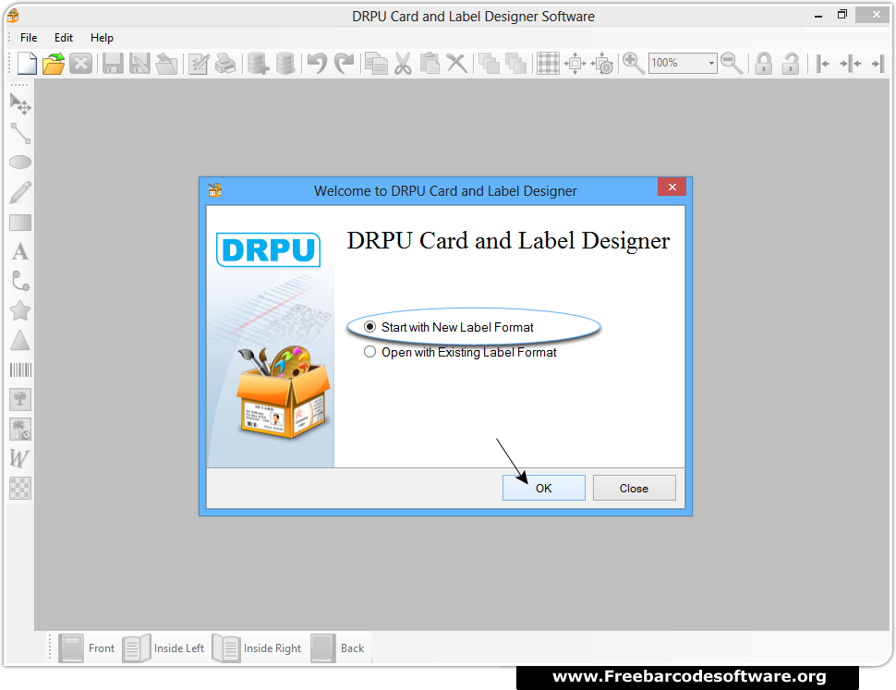The width and height of the screenshot is (896, 690).
Task: Select the Rectangle tool
Action: (x=20, y=223)
